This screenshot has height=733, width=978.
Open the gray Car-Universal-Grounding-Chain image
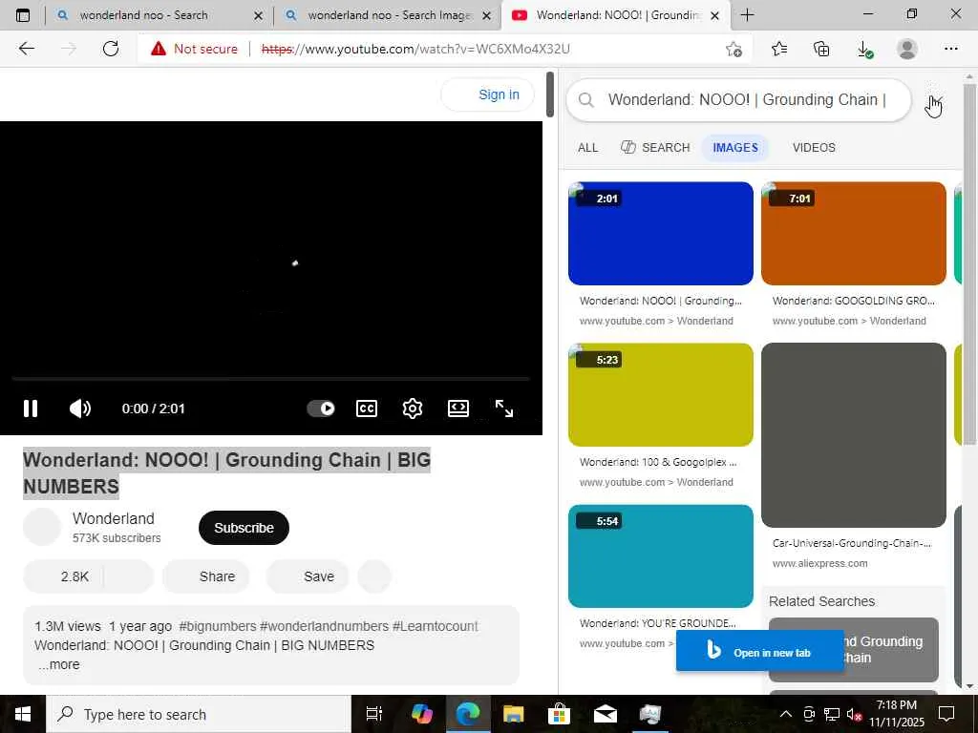853,435
